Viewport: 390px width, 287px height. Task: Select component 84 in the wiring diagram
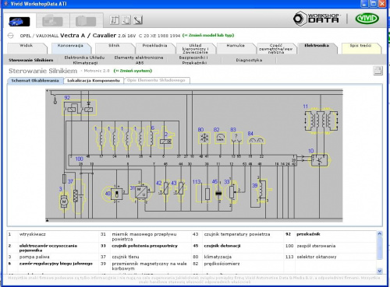pos(256,141)
